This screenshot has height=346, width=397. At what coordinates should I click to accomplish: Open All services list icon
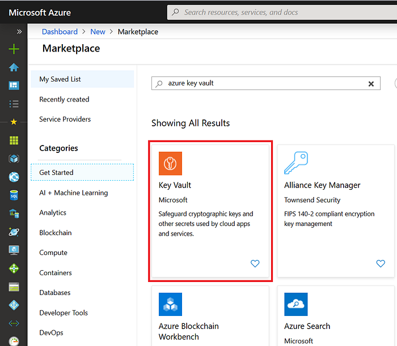(x=14, y=104)
